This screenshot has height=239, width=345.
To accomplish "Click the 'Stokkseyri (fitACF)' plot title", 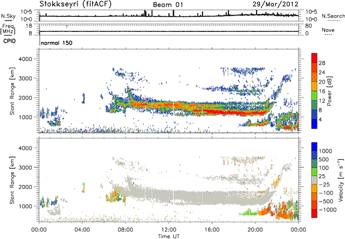I will (75, 4).
